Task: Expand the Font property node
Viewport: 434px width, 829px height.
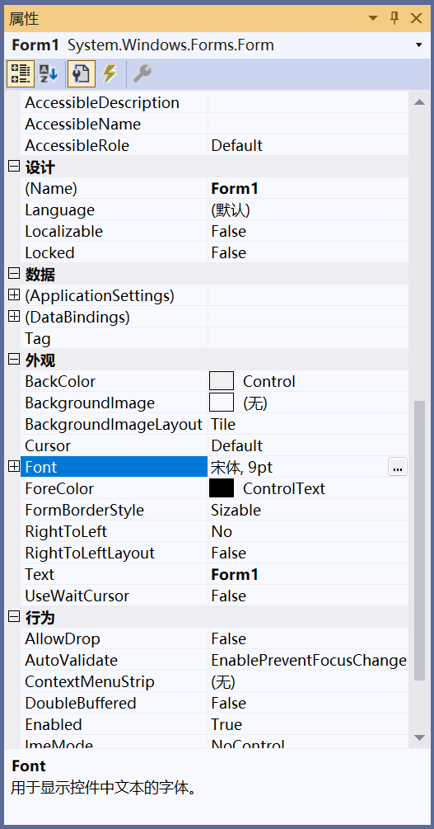Action: (14, 467)
